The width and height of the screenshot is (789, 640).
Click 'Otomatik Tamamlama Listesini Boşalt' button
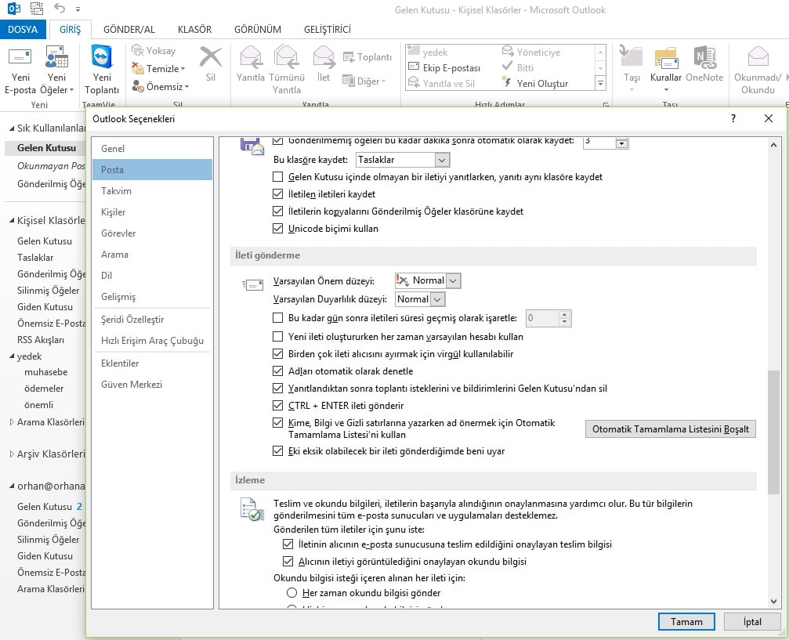[670, 428]
